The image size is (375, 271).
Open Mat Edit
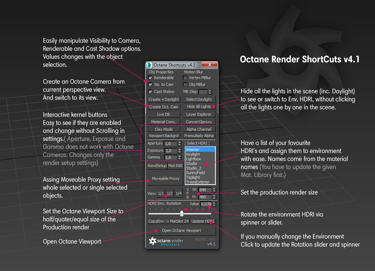175,166
